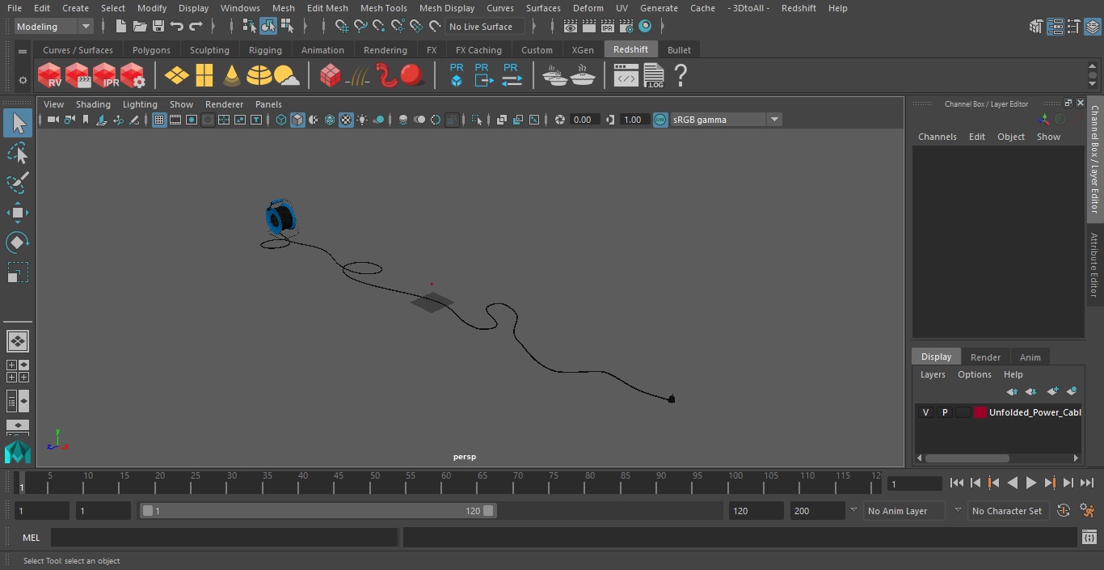The image size is (1104, 570).
Task: Open Redshift render settings cube with gear
Action: [x=133, y=76]
